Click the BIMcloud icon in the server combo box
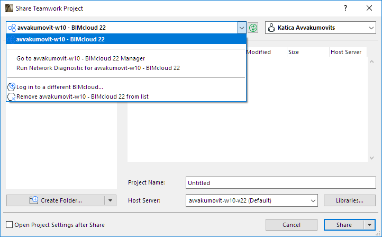Image resolution: width=382 pixels, height=237 pixels. tap(12, 28)
